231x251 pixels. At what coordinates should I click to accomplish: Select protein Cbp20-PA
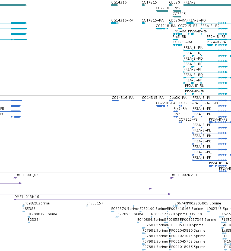tap(178, 98)
